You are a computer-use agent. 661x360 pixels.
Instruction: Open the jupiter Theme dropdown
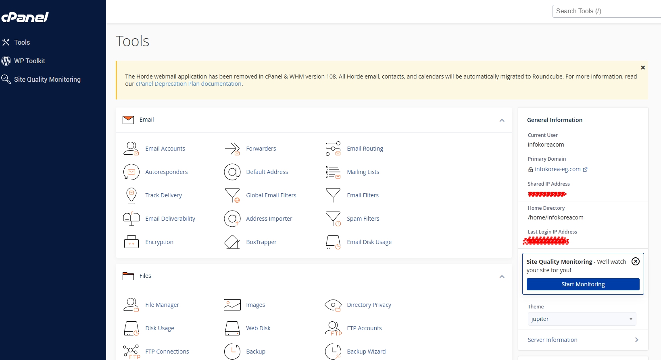pyautogui.click(x=582, y=319)
